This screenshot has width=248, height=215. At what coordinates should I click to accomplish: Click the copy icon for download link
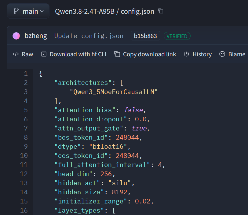click(117, 54)
